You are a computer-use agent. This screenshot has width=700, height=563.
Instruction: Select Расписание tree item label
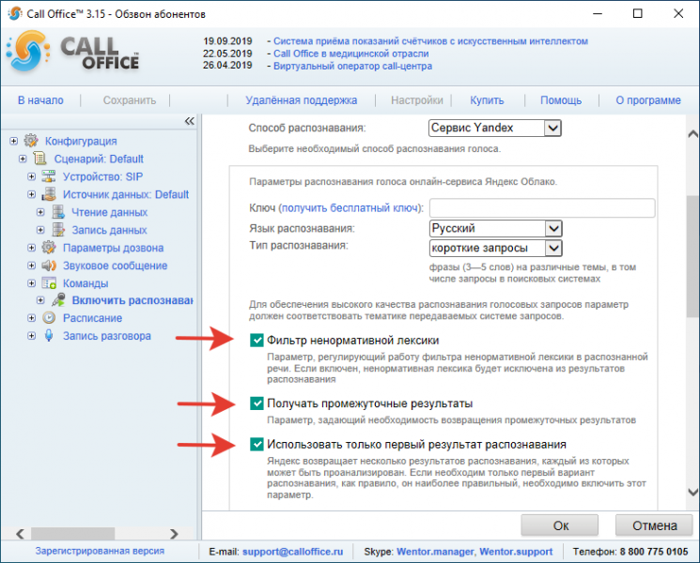click(92, 318)
